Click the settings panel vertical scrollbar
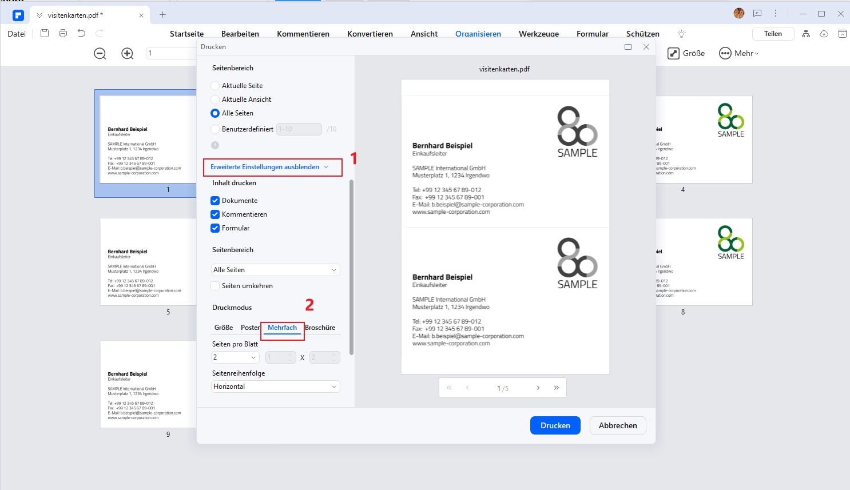This screenshot has width=850, height=490. [351, 267]
